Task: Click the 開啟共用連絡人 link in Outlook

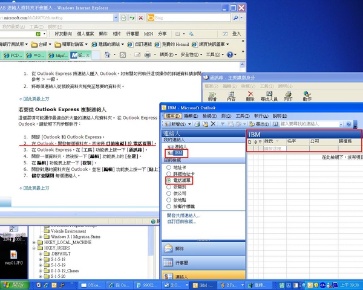Action: click(183, 216)
